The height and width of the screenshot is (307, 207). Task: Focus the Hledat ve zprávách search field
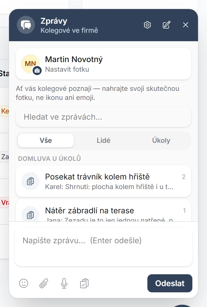103,117
